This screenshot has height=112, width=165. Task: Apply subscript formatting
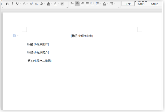click(36, 4)
